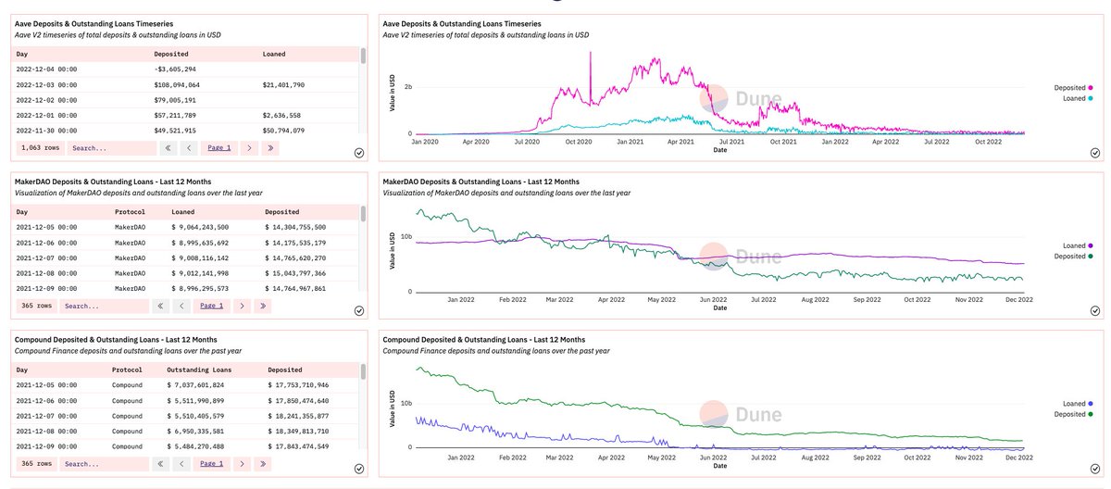Image resolution: width=1111 pixels, height=489 pixels.
Task: Click the checkmark icon on the Aave chart widget
Action: coord(1095,153)
